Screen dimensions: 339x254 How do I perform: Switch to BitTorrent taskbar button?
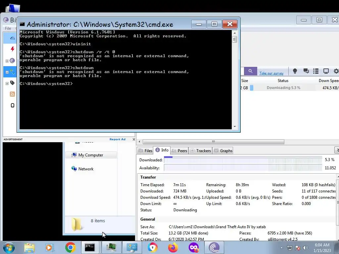click(214, 247)
